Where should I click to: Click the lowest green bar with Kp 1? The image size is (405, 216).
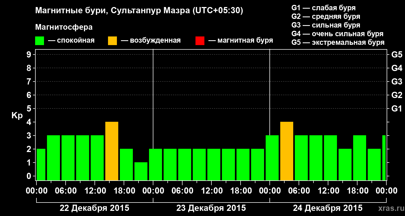click(141, 171)
